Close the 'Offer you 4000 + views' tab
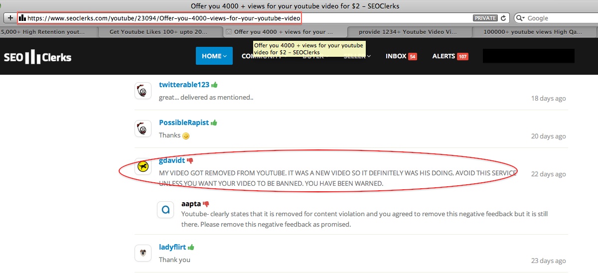Screen dimensions: 598x274 (x=229, y=32)
